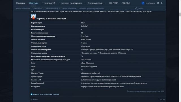Click the Дух row label
This screenshot has height=102, width=181.
(x=33, y=70)
